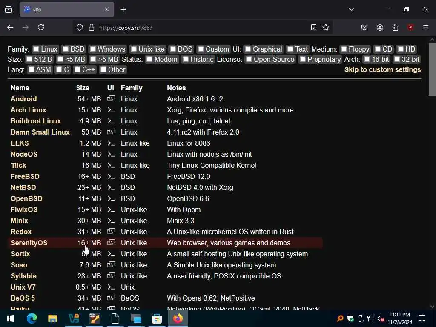This screenshot has height=327, width=436.
Task: Click the Firefox taskbar icon
Action: tap(178, 318)
